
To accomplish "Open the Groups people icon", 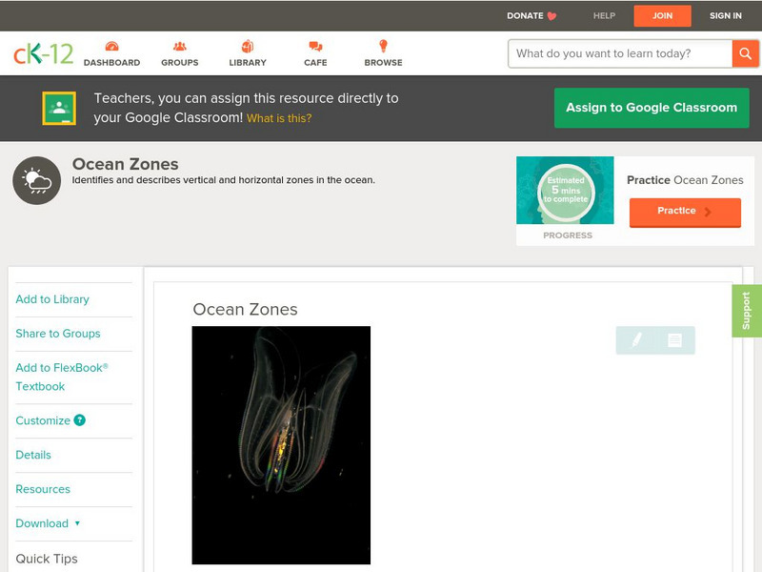I will 180,46.
